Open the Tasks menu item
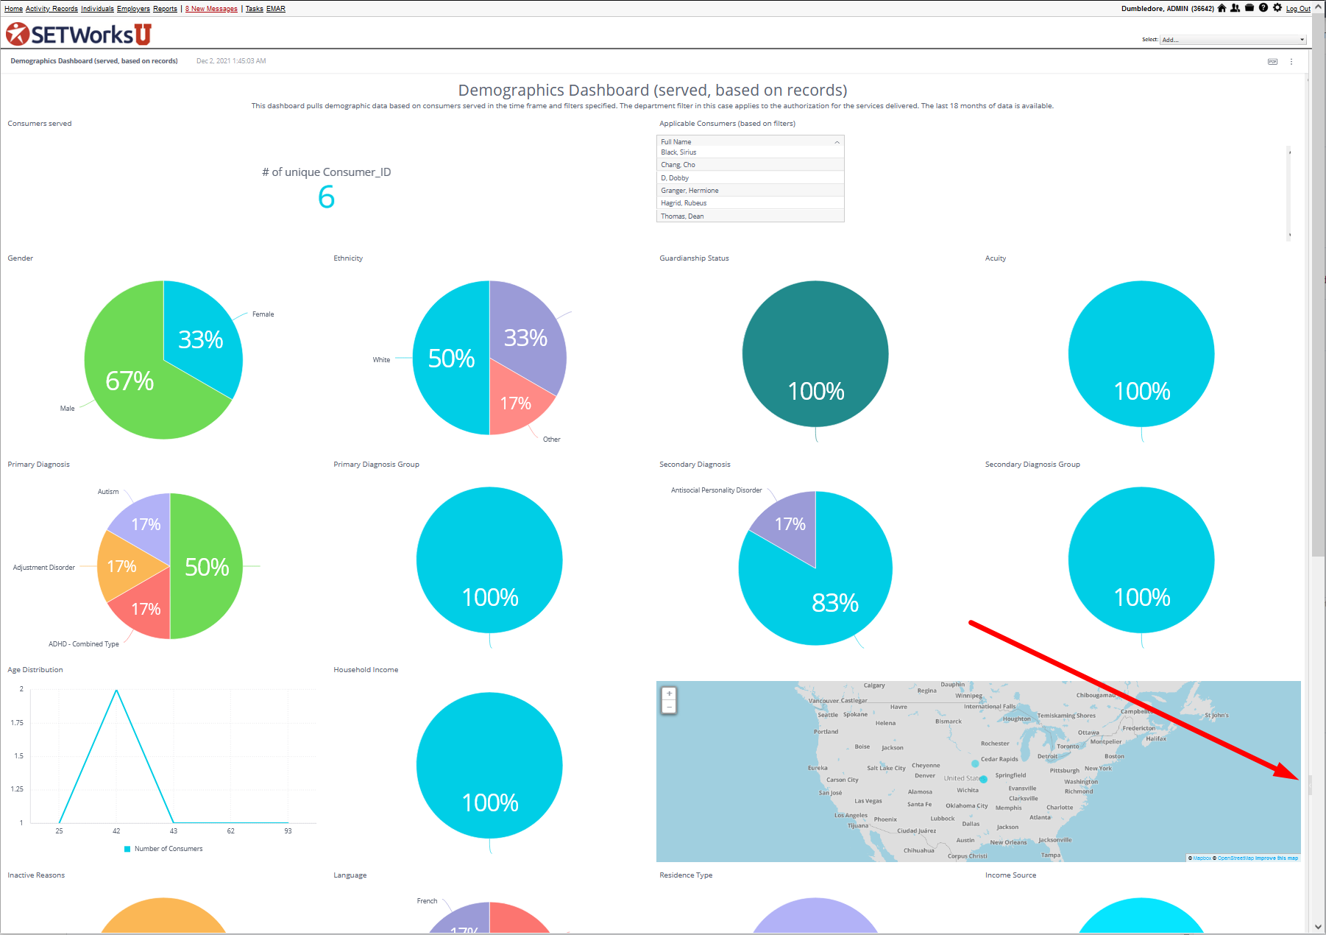 click(x=254, y=9)
